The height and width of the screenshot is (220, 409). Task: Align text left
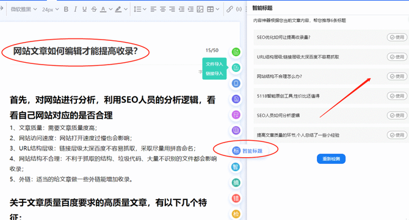coord(153,9)
